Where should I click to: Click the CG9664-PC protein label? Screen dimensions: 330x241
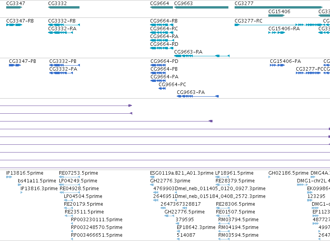[172, 85]
